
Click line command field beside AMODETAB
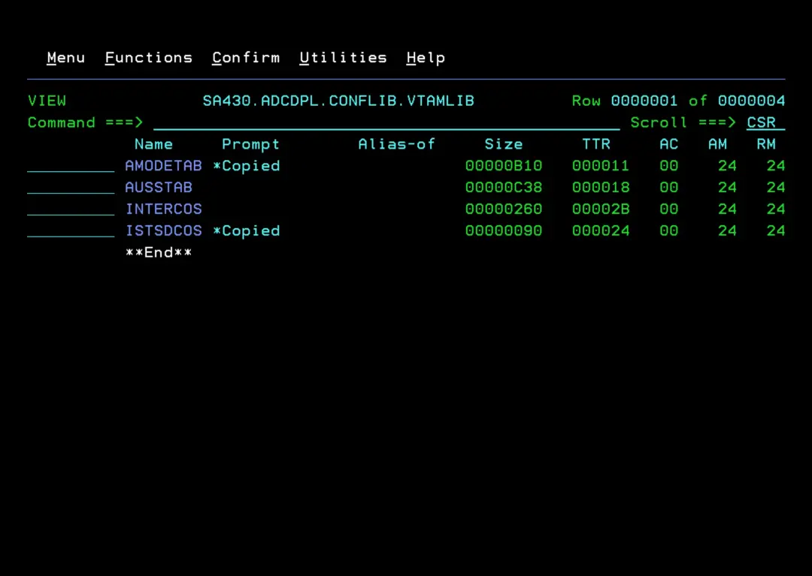tap(71, 166)
